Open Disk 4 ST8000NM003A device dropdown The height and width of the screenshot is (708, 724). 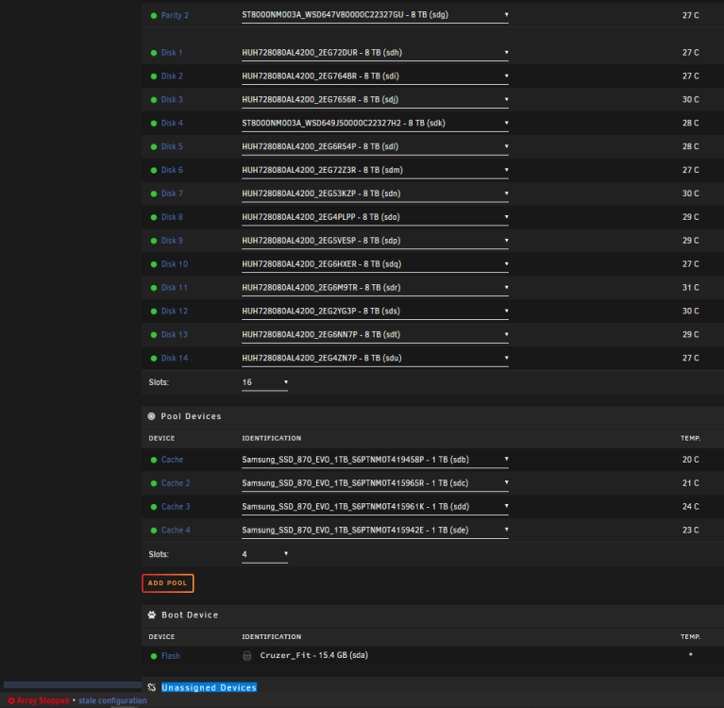pyautogui.click(x=375, y=124)
